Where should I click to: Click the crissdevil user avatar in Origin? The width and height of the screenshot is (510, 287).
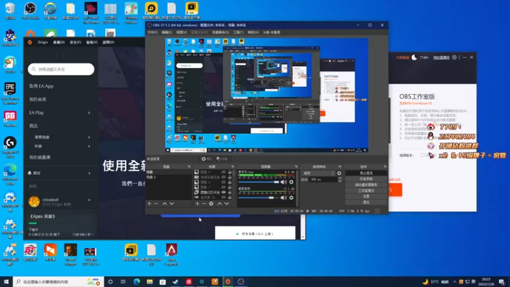[34, 202]
